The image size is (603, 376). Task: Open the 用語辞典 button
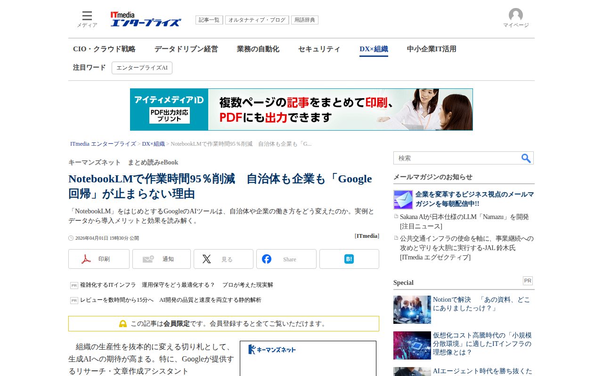[305, 20]
